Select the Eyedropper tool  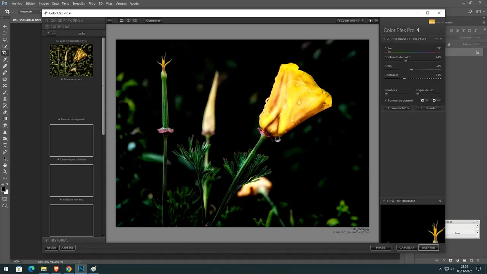point(5,60)
